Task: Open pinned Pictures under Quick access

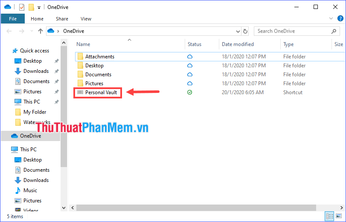Action: [32, 92]
